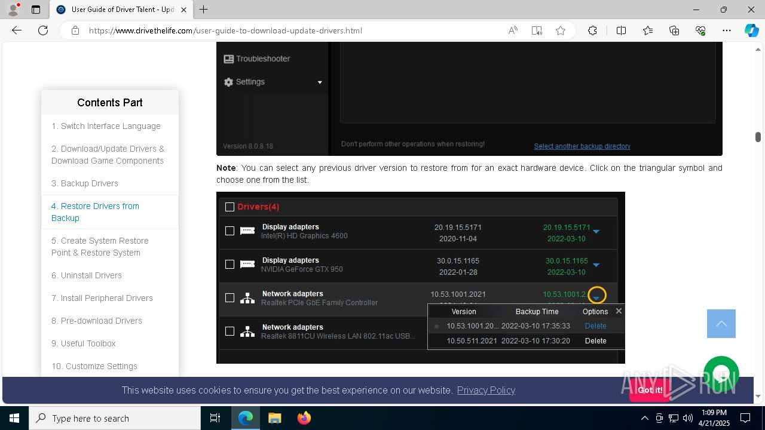
Task: Open Split screen view
Action: [x=621, y=30]
